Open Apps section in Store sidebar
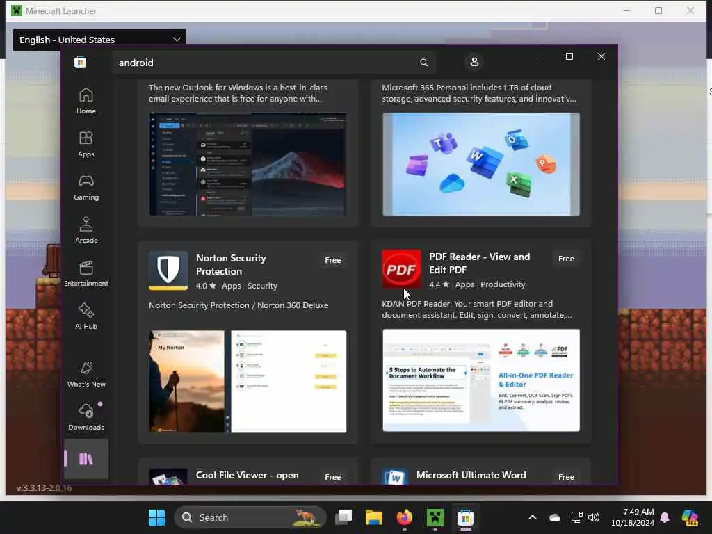This screenshot has width=712, height=534. (x=86, y=144)
